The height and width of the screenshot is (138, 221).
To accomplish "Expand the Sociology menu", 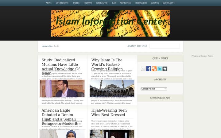I will click(169, 3).
